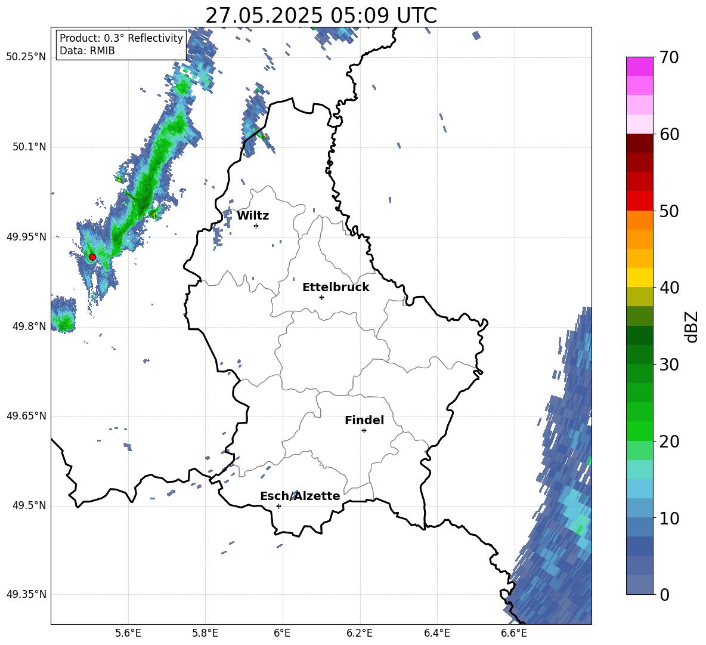The image size is (706, 645).
Task: Click the Wiltz station cross marker
Action: coord(256,226)
